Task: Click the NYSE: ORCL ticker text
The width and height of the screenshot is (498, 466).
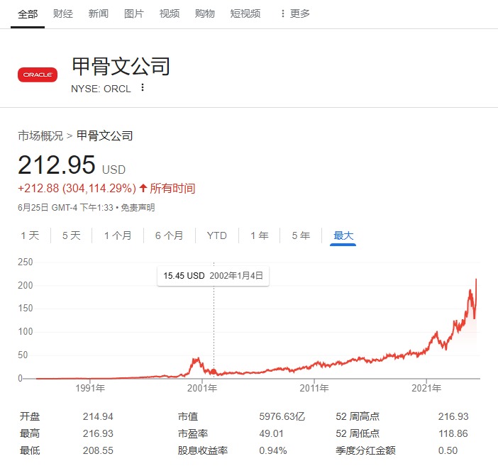Action: [x=101, y=89]
